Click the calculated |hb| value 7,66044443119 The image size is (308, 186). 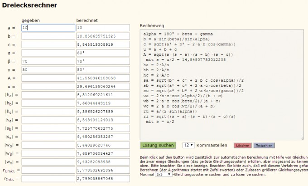click(103, 103)
